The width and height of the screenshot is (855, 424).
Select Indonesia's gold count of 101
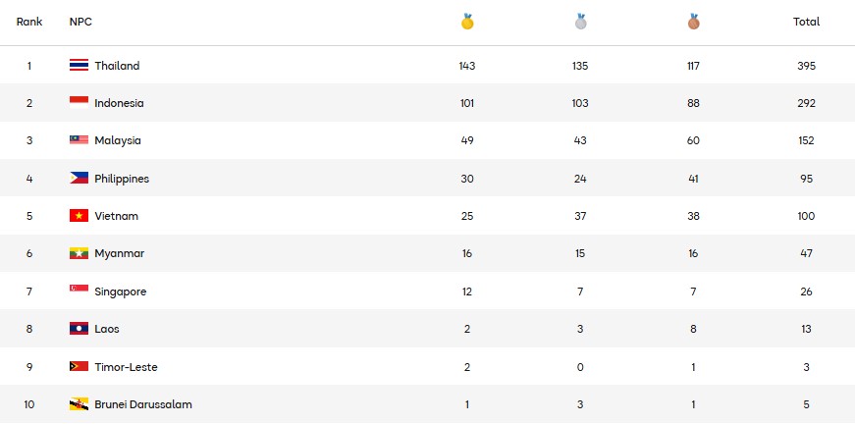point(467,103)
